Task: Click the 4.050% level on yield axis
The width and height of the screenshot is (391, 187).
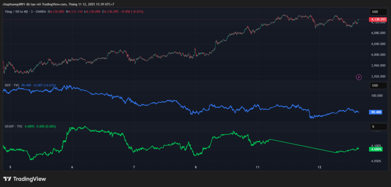Action: click(x=376, y=161)
